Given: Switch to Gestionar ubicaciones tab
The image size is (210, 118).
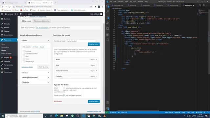Looking at the screenshot, I should click(42, 21).
